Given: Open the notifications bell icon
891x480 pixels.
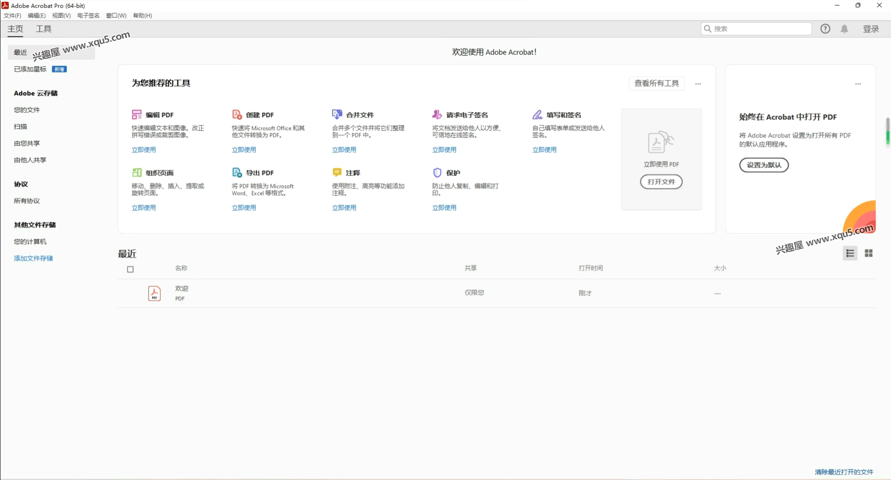Looking at the screenshot, I should 845,29.
